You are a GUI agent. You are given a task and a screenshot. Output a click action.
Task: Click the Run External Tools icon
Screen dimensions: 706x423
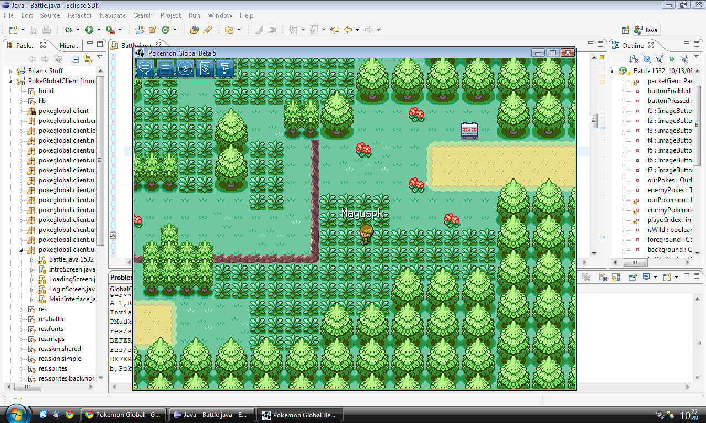click(110, 30)
